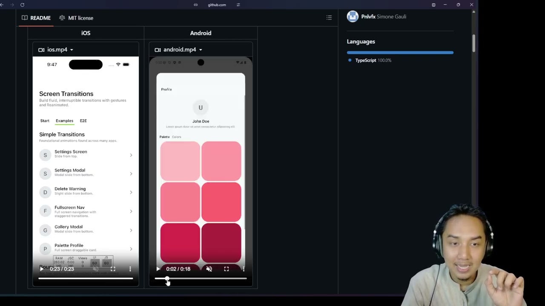Open the README outline list icon

tap(329, 18)
